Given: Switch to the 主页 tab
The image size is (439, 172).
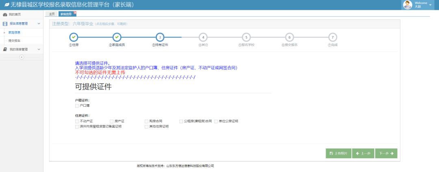Looking at the screenshot, I should pos(52,14).
